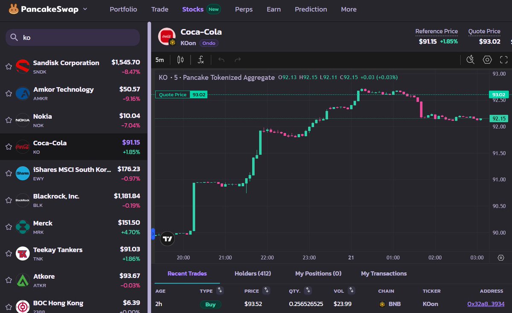Image resolution: width=512 pixels, height=313 pixels.
Task: Toggle the Coca-Cola favorite star
Action: (9, 146)
